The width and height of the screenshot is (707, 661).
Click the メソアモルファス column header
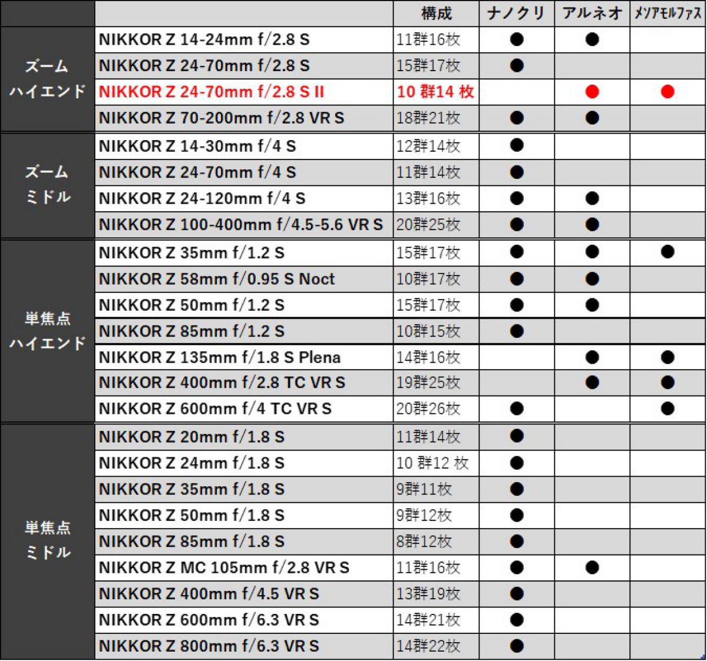668,14
